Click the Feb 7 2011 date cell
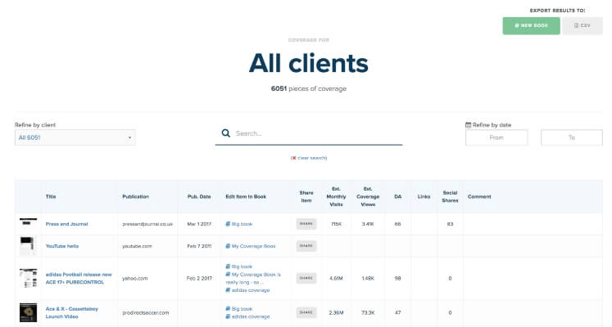Viewport: 612px width, 327px height. click(x=199, y=246)
